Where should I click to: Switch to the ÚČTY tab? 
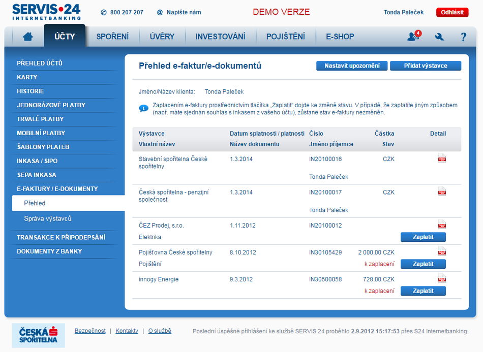click(x=65, y=36)
